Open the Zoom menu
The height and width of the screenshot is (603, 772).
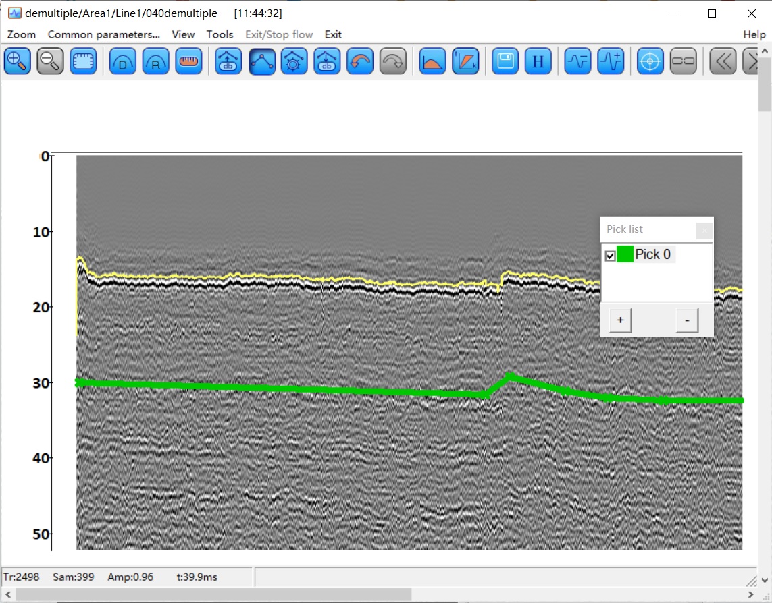22,34
